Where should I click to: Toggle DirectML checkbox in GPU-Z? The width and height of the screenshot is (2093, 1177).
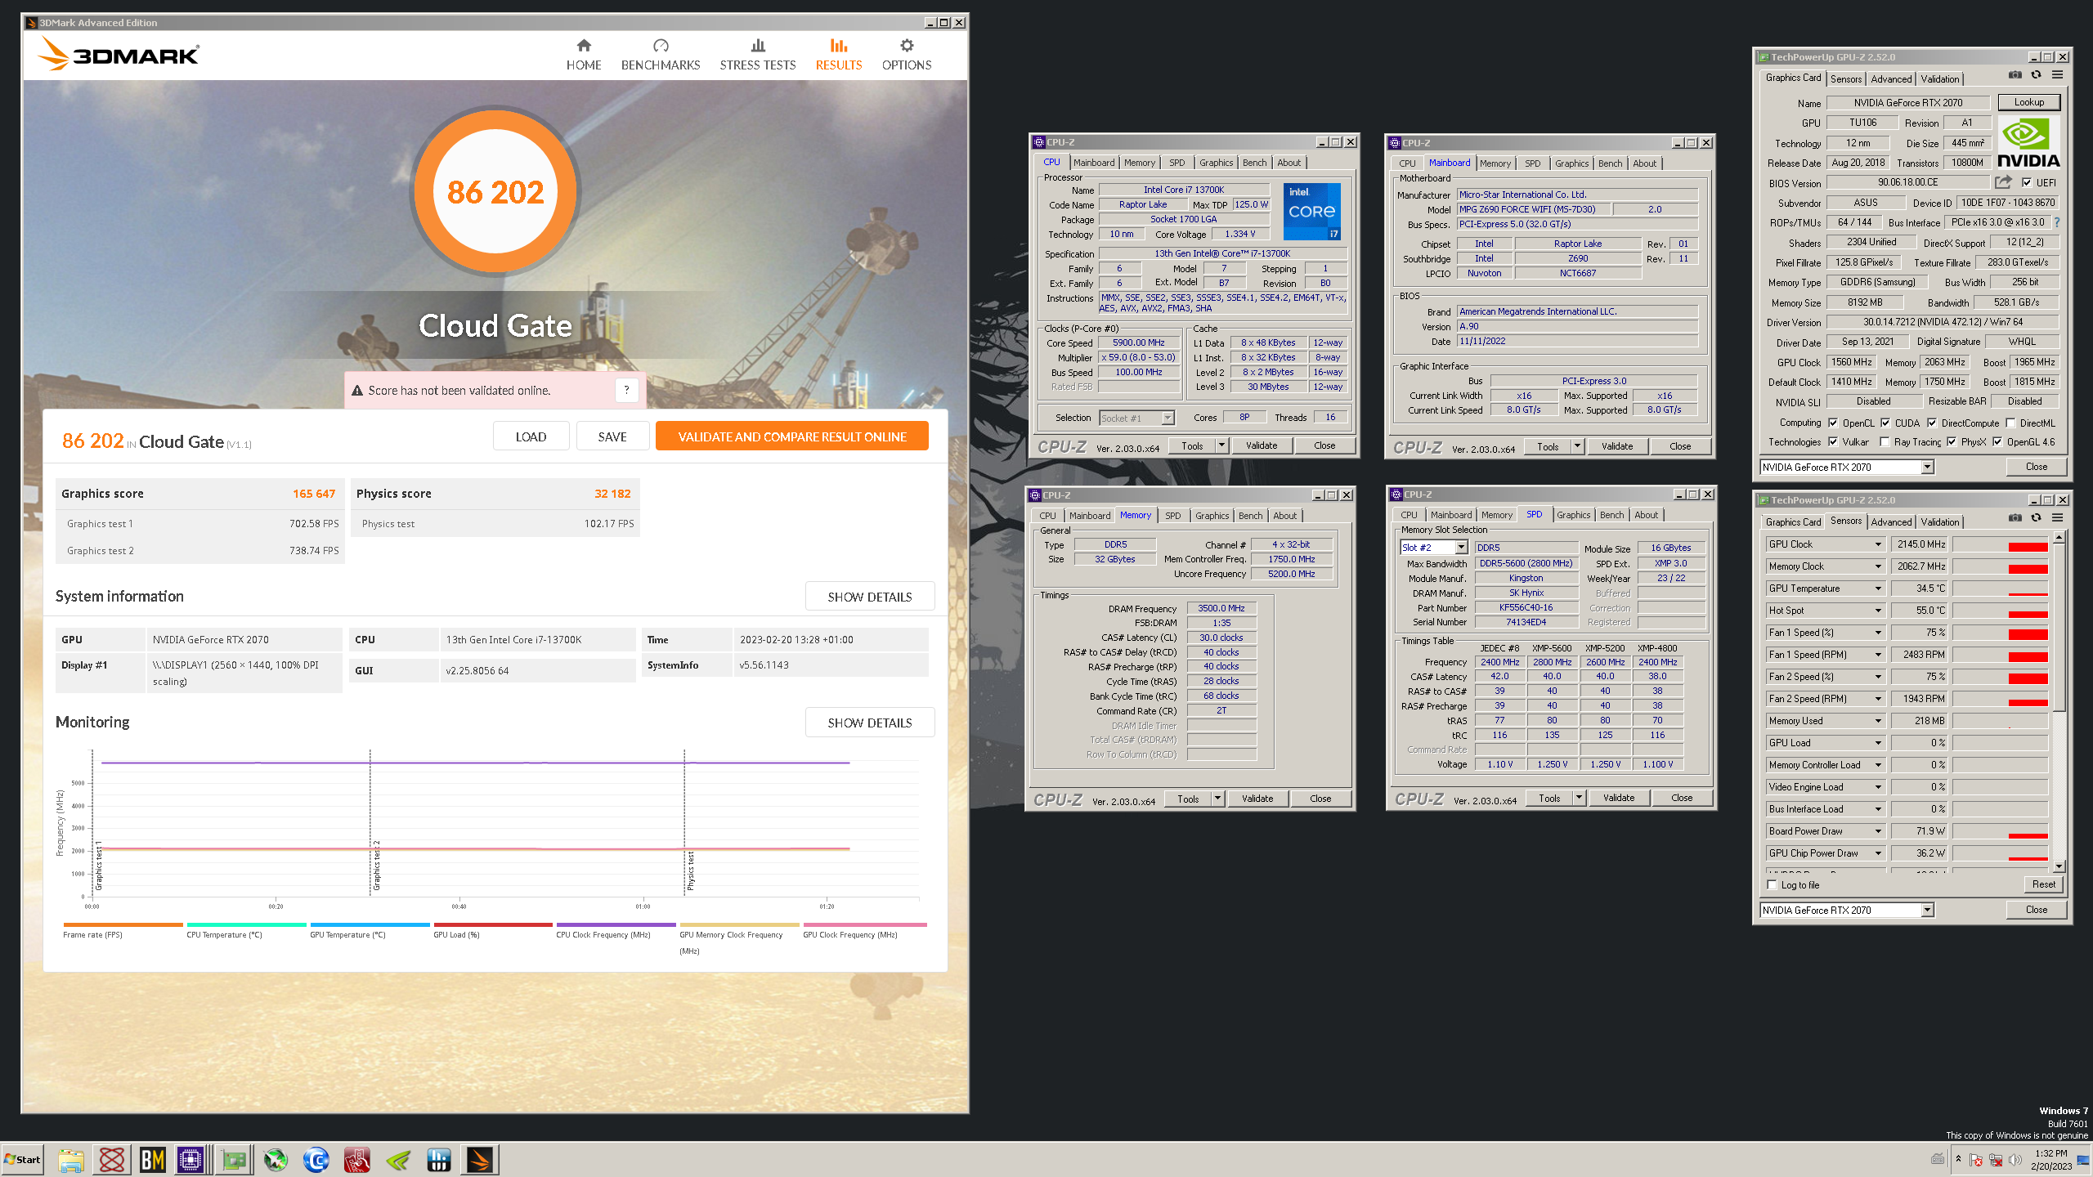point(2010,423)
